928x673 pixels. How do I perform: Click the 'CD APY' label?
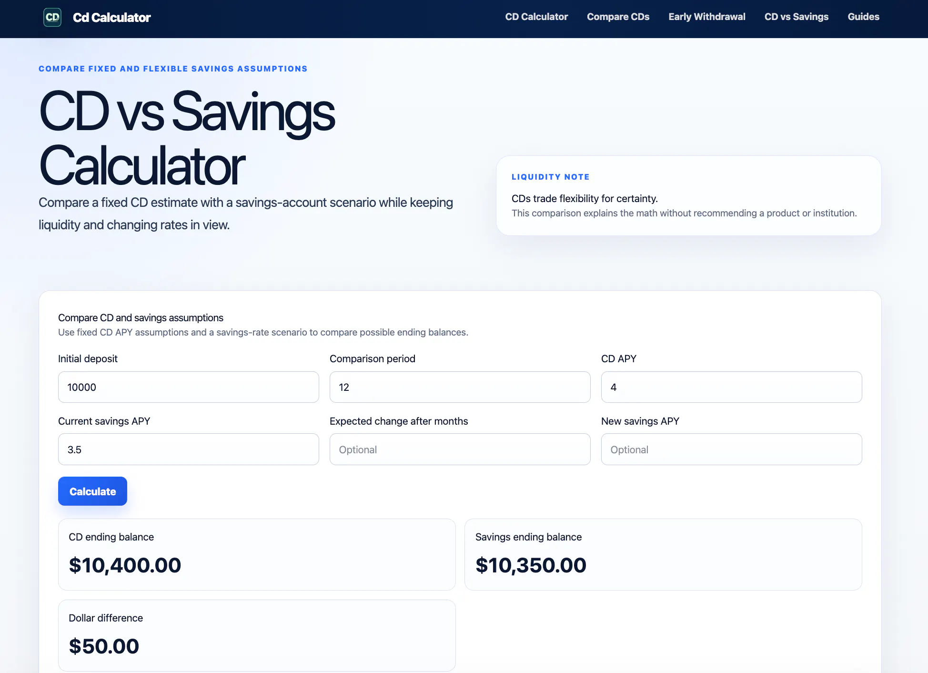point(619,359)
